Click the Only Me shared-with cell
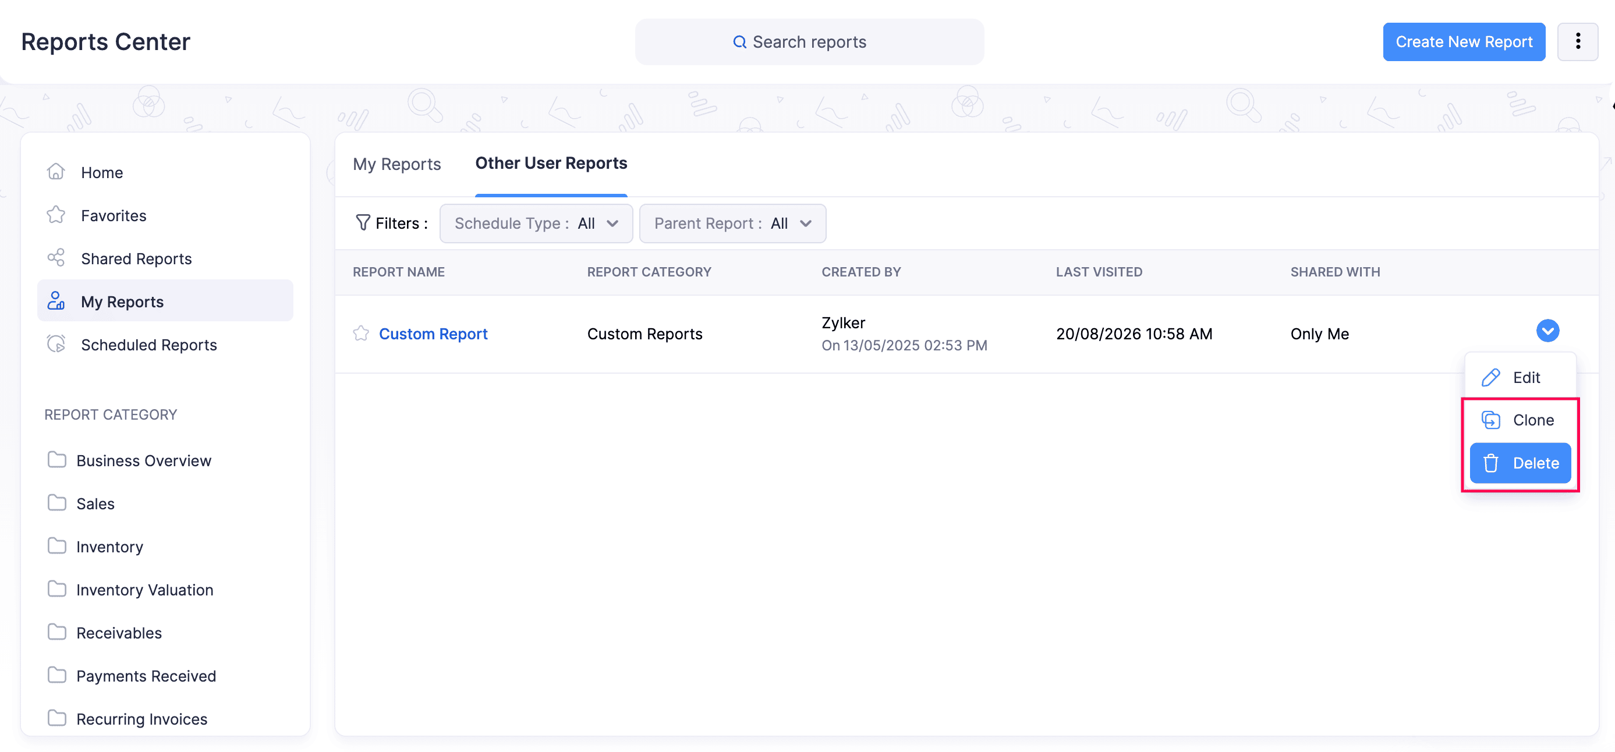 [x=1319, y=334]
